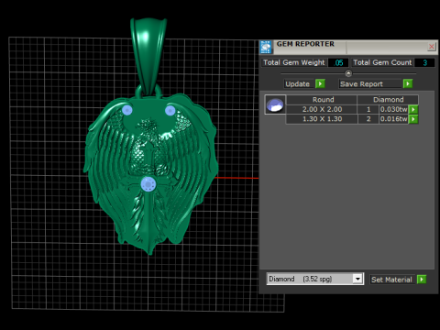This screenshot has width=440, height=330.
Task: Select the top-left gem on pendant
Action: [x=127, y=110]
